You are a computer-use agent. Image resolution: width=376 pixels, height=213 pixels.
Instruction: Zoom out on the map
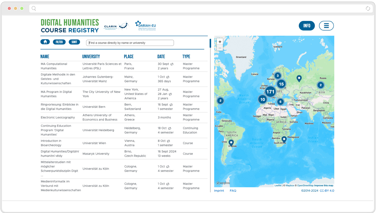tap(220, 48)
